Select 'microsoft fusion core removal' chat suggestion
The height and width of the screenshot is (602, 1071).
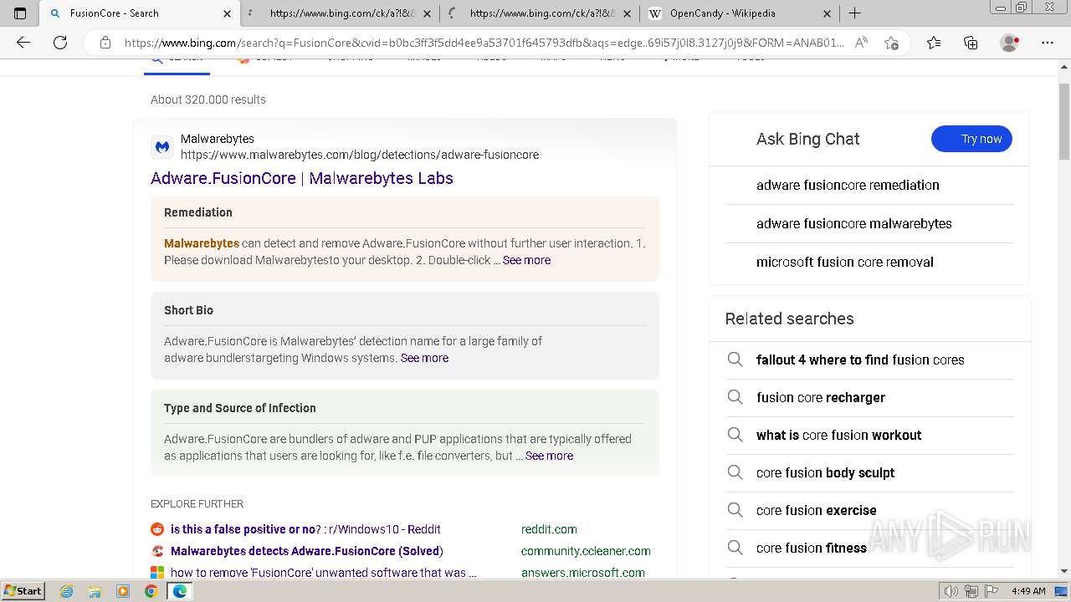(x=845, y=262)
